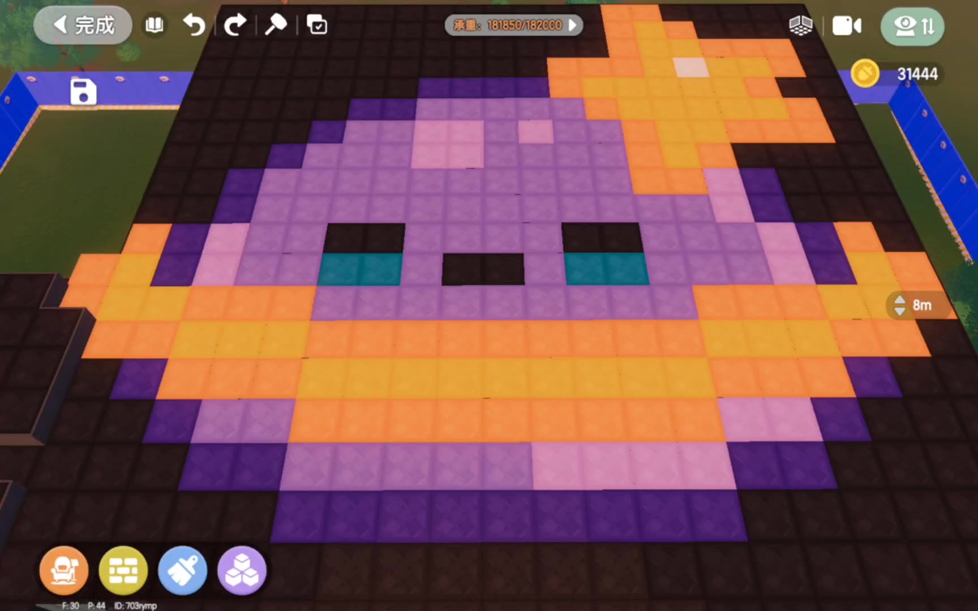The height and width of the screenshot is (611, 978).
Task: Open the orange furniture category
Action: [64, 570]
